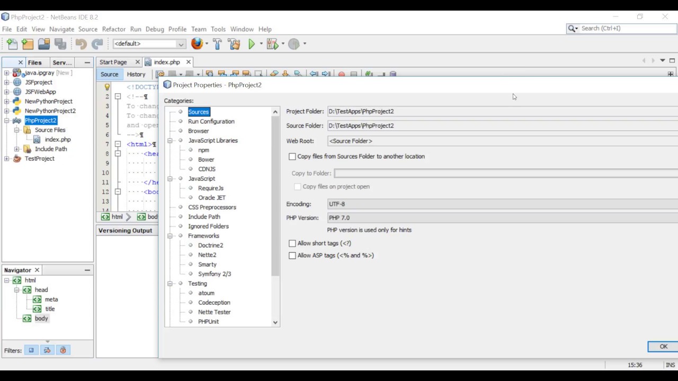Open the Web Root combo box
The height and width of the screenshot is (381, 678).
503,141
